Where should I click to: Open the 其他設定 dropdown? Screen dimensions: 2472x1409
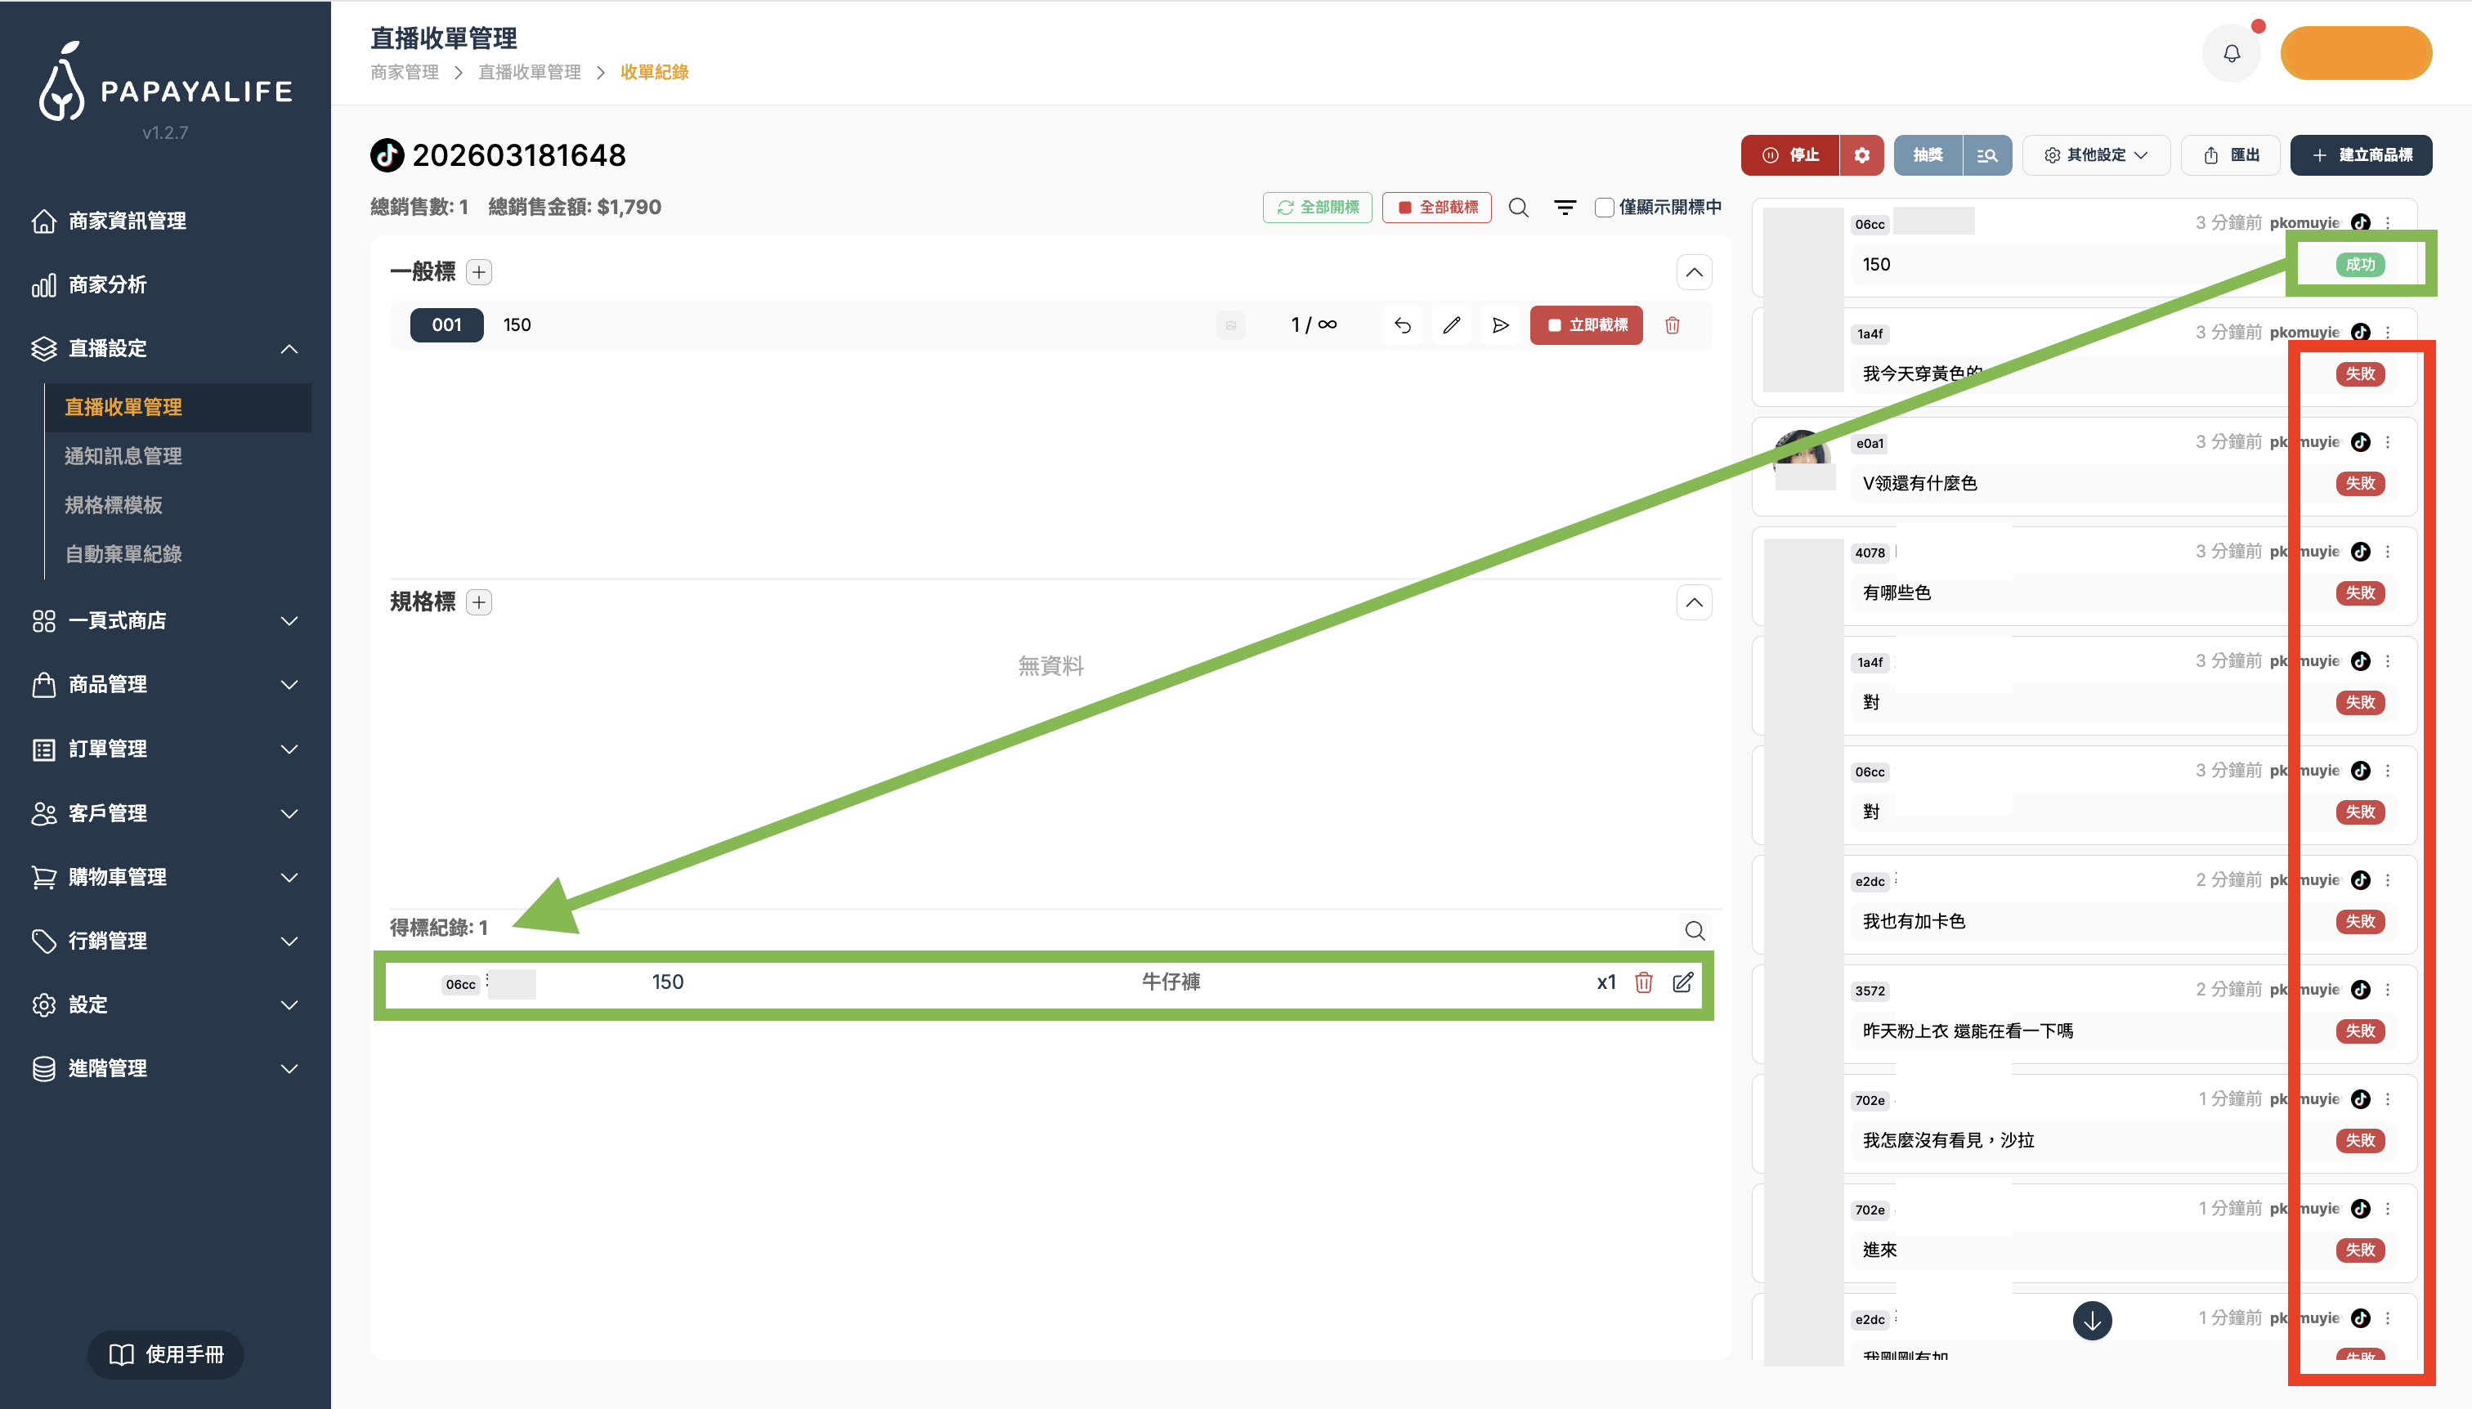coord(2095,156)
